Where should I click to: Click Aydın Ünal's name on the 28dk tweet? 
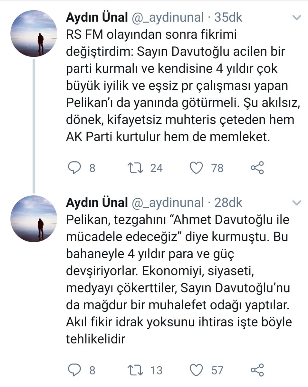pos(97,203)
